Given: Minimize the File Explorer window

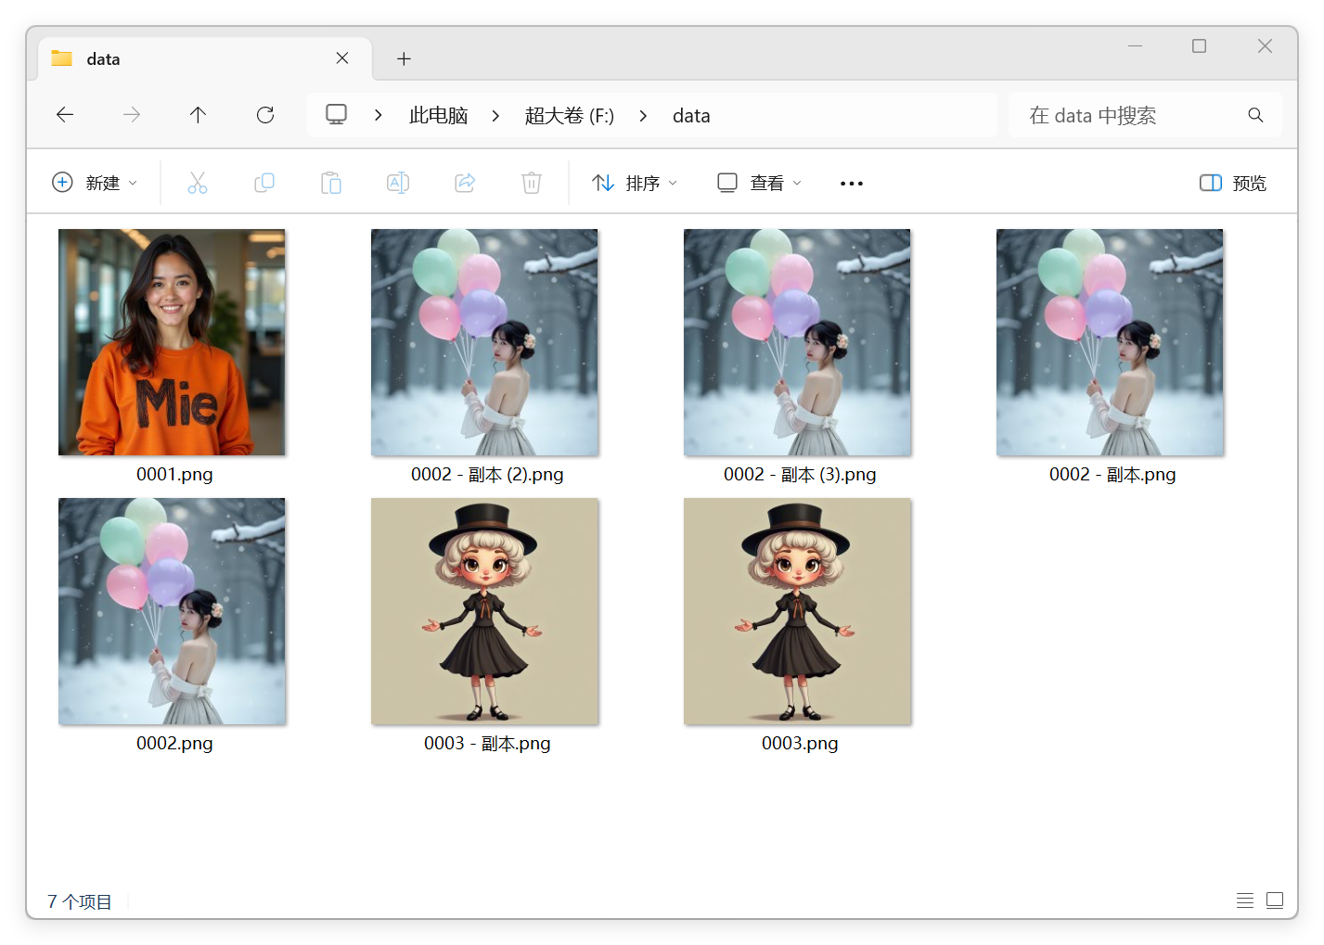Looking at the screenshot, I should pos(1135,45).
